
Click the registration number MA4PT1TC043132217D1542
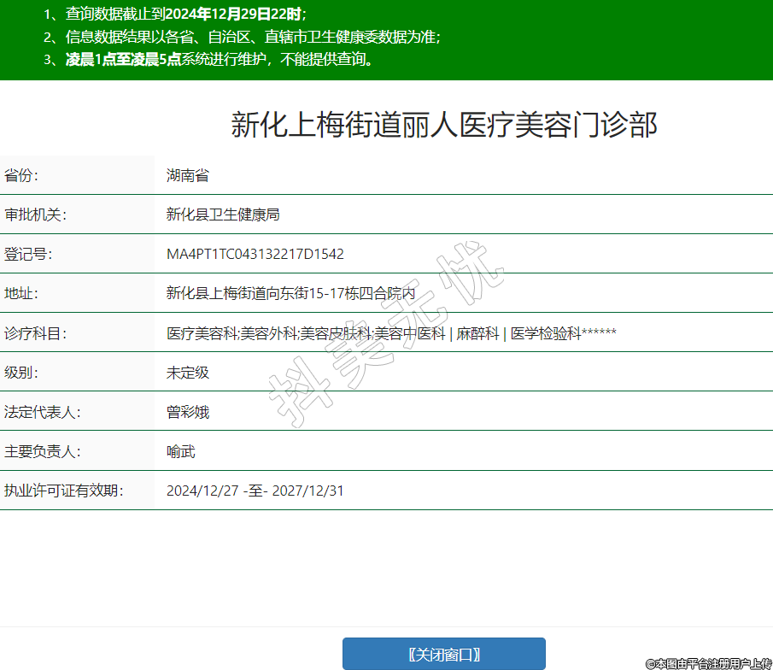[255, 255]
